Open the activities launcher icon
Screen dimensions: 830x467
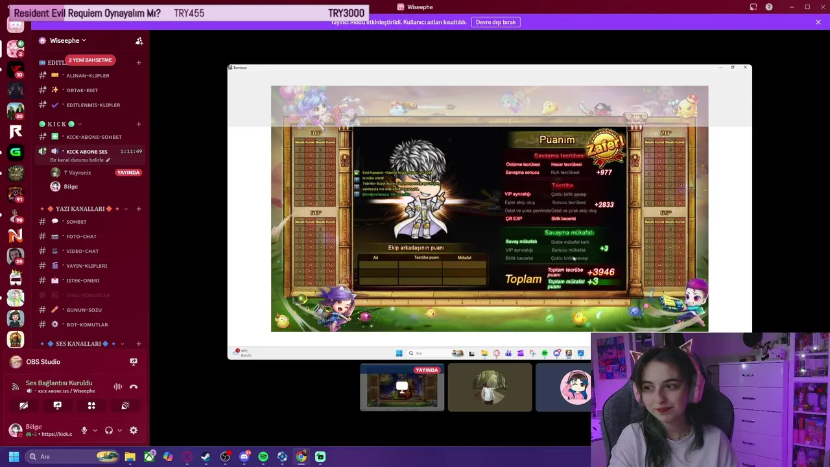click(91, 405)
